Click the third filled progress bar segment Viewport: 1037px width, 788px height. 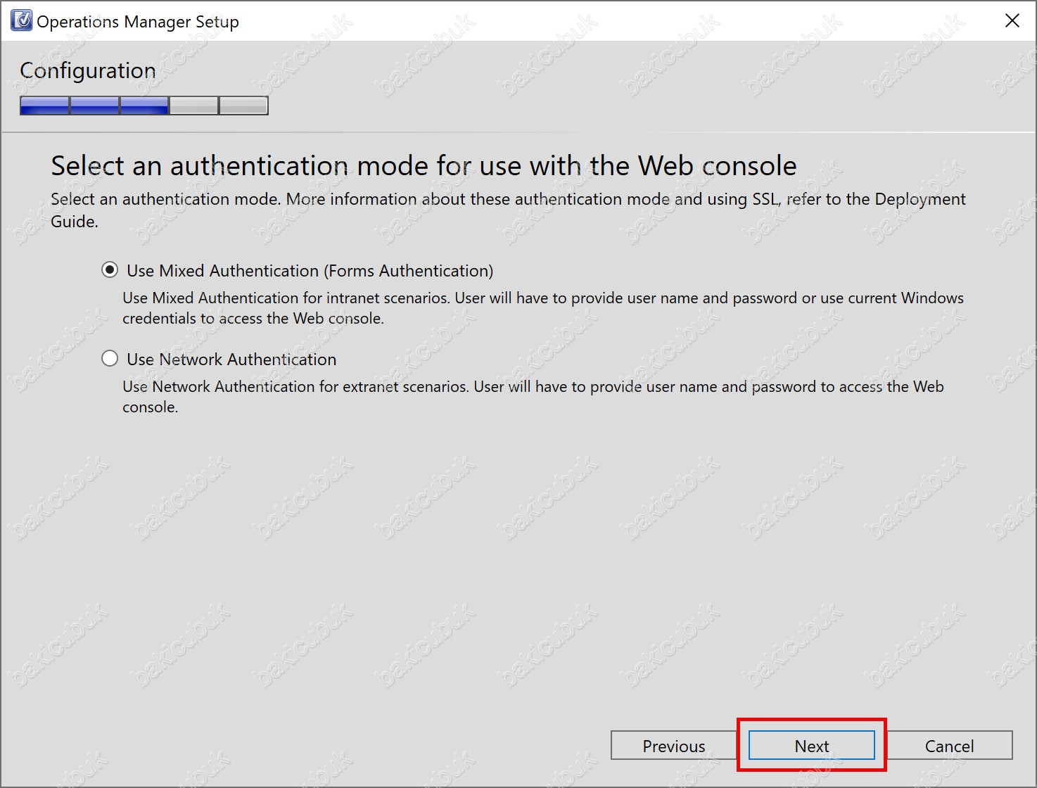tap(144, 106)
